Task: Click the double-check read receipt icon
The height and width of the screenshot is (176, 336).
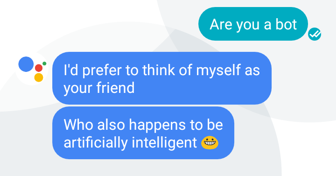Action: (x=315, y=34)
